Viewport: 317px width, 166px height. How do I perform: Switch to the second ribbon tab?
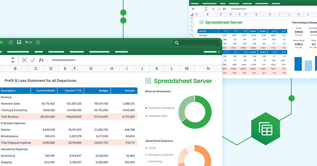(38, 52)
